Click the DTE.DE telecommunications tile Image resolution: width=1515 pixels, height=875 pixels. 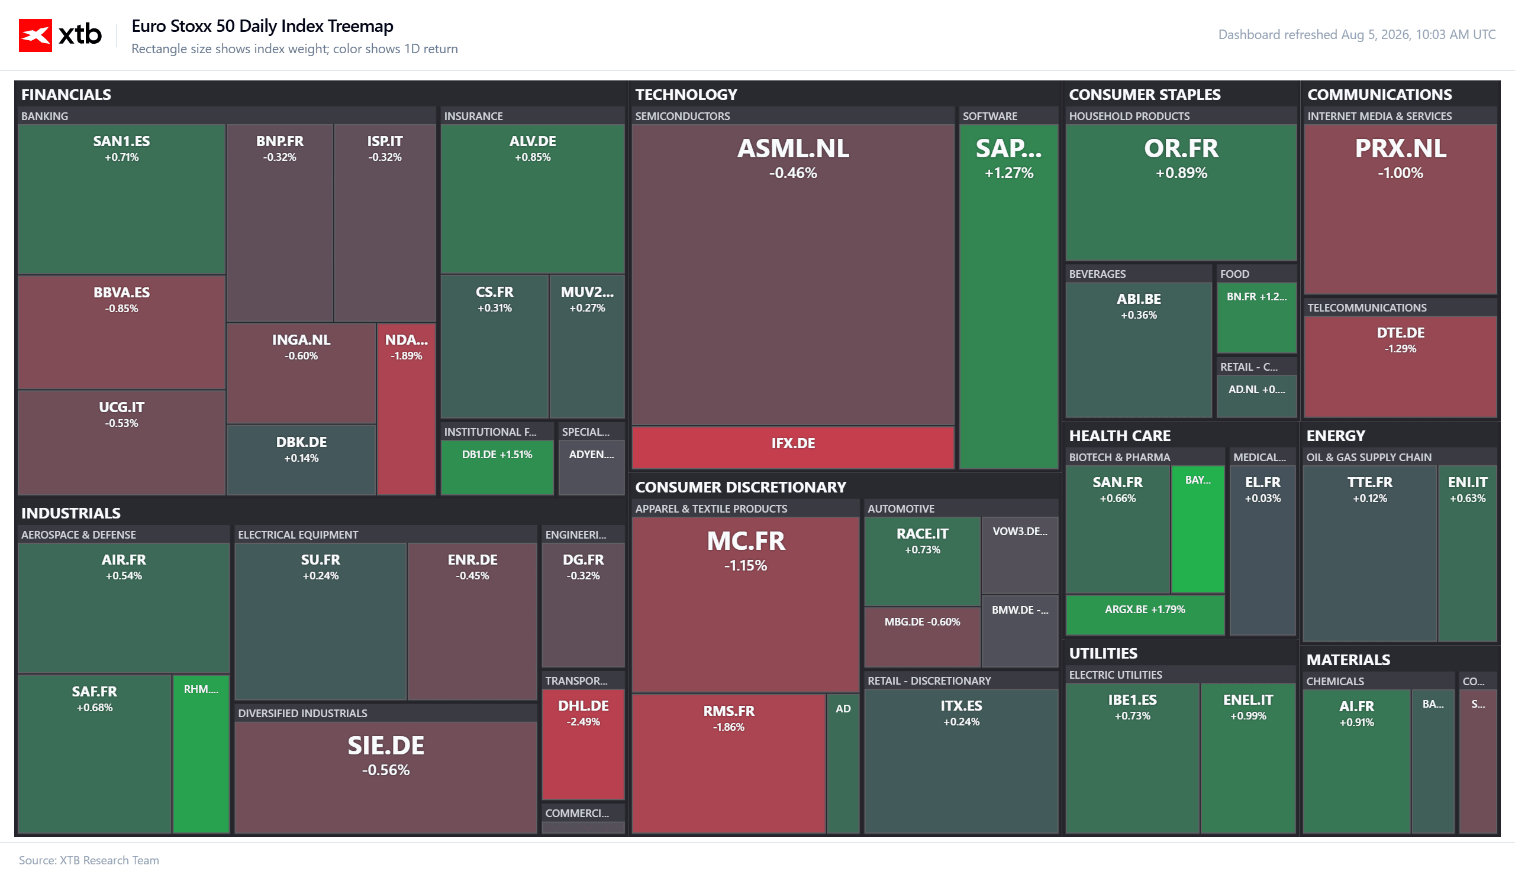tap(1400, 367)
